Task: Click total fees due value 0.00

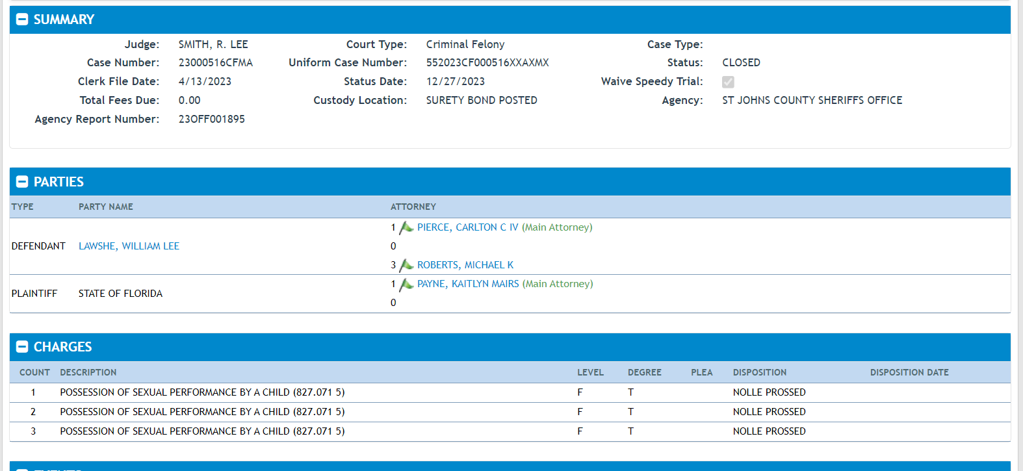Action: [190, 101]
